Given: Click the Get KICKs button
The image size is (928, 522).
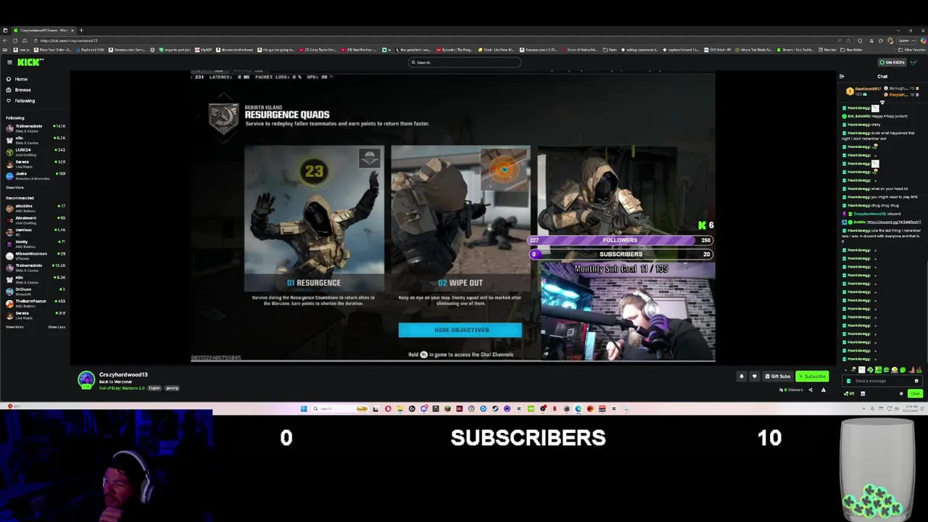Looking at the screenshot, I should [x=892, y=62].
